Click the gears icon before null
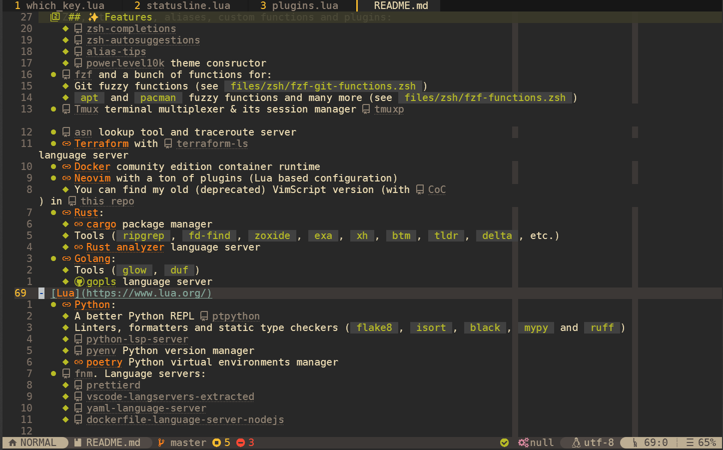 [523, 442]
